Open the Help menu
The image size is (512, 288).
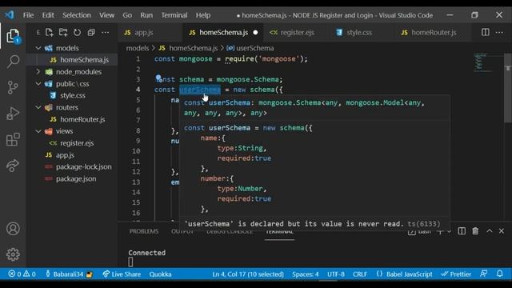tap(203, 15)
